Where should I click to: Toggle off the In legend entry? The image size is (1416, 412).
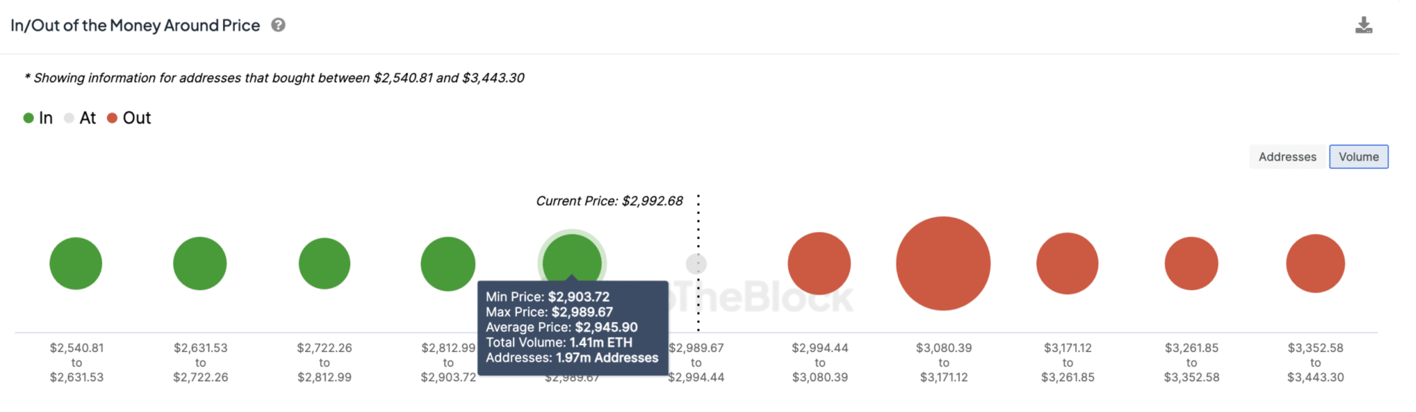pyautogui.click(x=37, y=117)
